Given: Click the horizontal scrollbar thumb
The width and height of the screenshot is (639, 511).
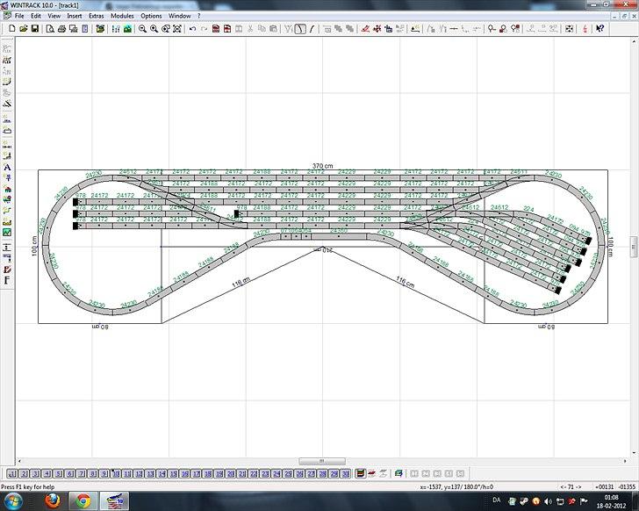Looking at the screenshot, I should [x=321, y=462].
